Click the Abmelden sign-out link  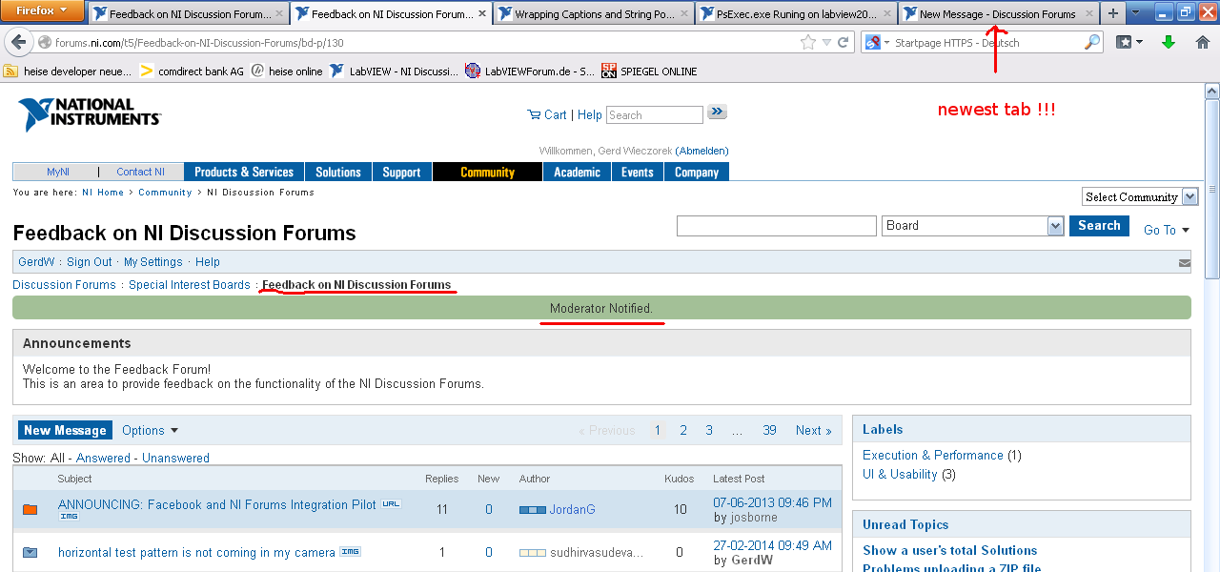point(701,151)
